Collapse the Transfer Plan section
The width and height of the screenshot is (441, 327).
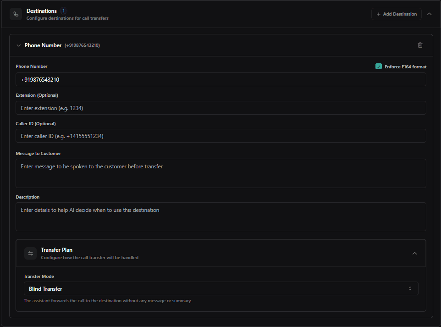(x=414, y=253)
